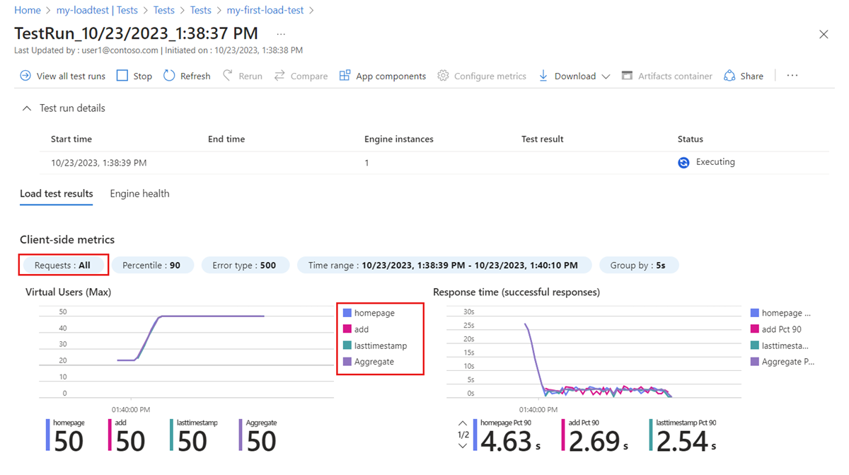This screenshot has width=849, height=475.
Task: Compare test run results
Action: [x=301, y=76]
